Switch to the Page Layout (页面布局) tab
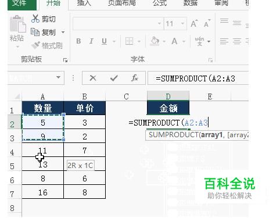The height and width of the screenshot is (218, 280). click(122, 4)
